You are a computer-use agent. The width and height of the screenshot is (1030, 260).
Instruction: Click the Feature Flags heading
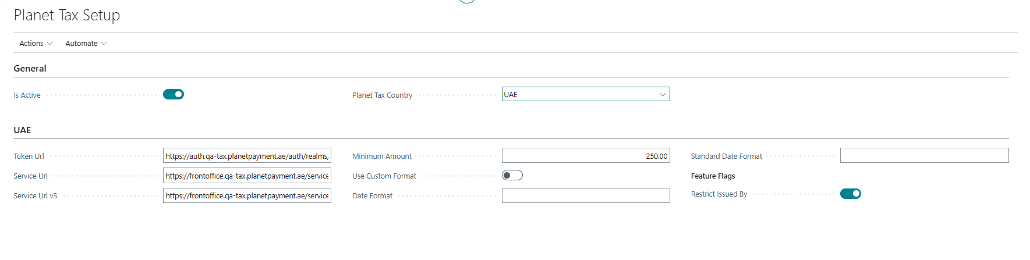point(713,176)
